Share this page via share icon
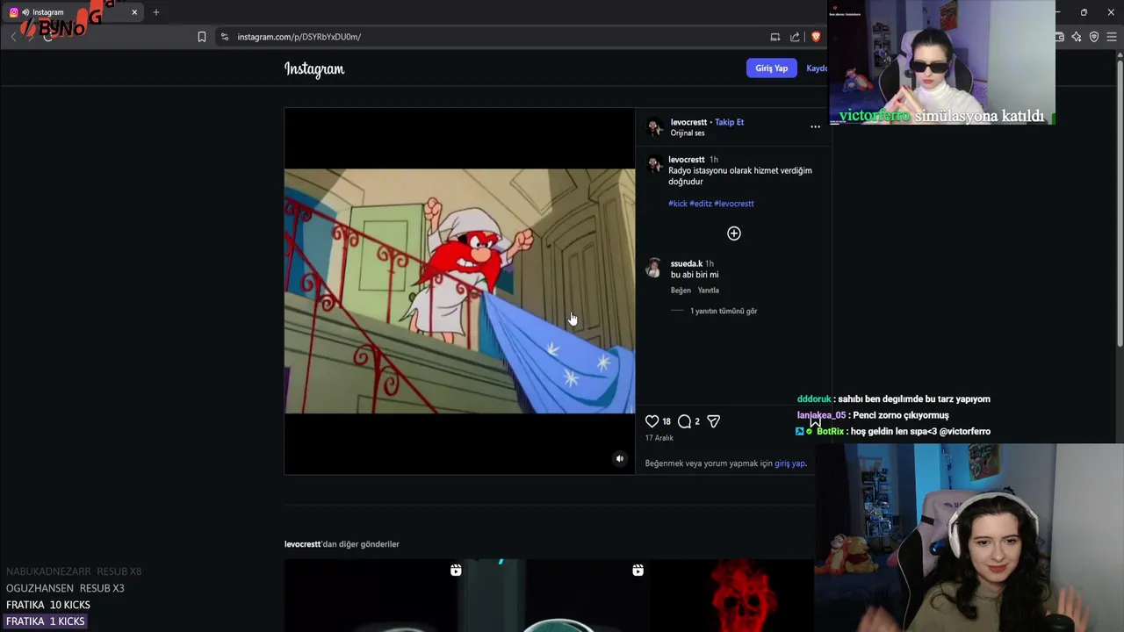The height and width of the screenshot is (632, 1124). pyautogui.click(x=795, y=37)
